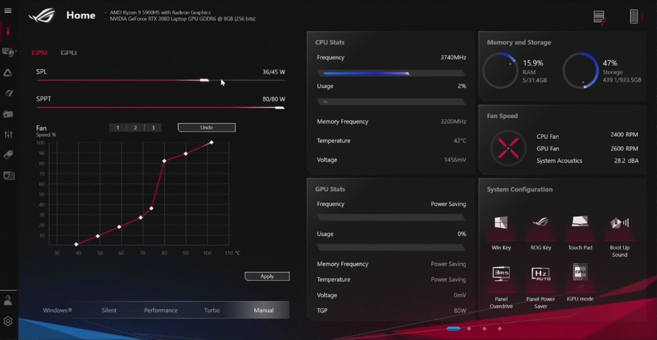Select the Windows® operating mode
Screen dimensions: 657x340
pos(58,310)
